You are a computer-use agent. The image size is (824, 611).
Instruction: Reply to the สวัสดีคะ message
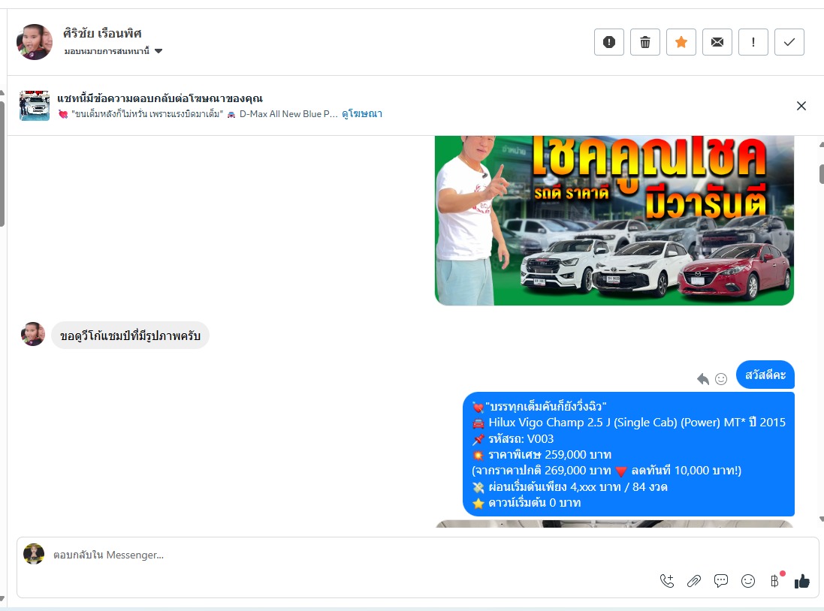click(x=703, y=379)
